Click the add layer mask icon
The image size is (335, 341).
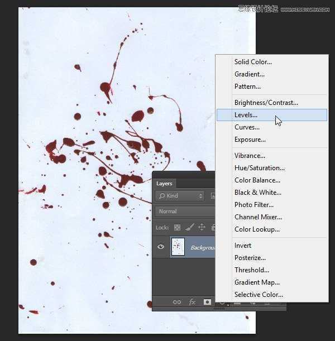[x=208, y=301]
